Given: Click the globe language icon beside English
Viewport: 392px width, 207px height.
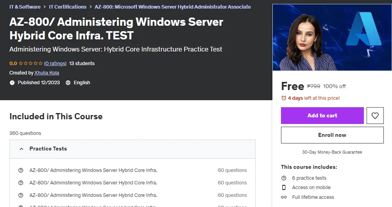Looking at the screenshot, I should coord(68,83).
